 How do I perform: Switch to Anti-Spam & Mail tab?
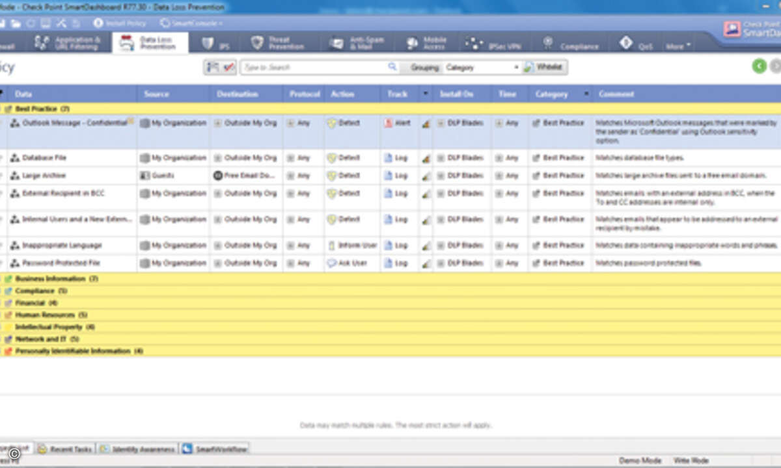(x=357, y=44)
